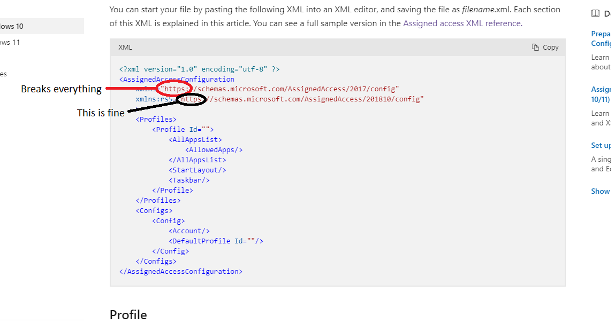Click the </AssignedAccessConfiguration> closing tag

(x=181, y=272)
